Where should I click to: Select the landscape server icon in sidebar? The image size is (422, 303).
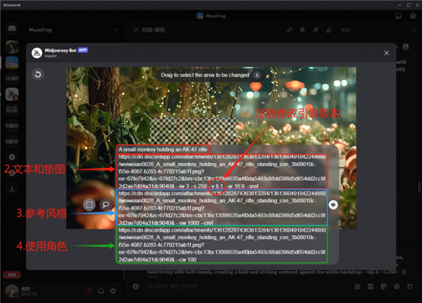(12, 63)
